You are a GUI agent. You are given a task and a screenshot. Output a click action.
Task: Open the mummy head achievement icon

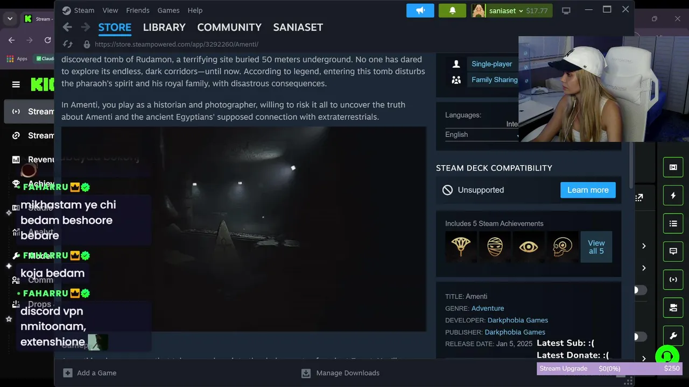coord(495,247)
